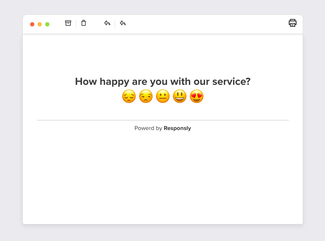
Task: Pick the grinning happy face emoji
Action: point(180,96)
